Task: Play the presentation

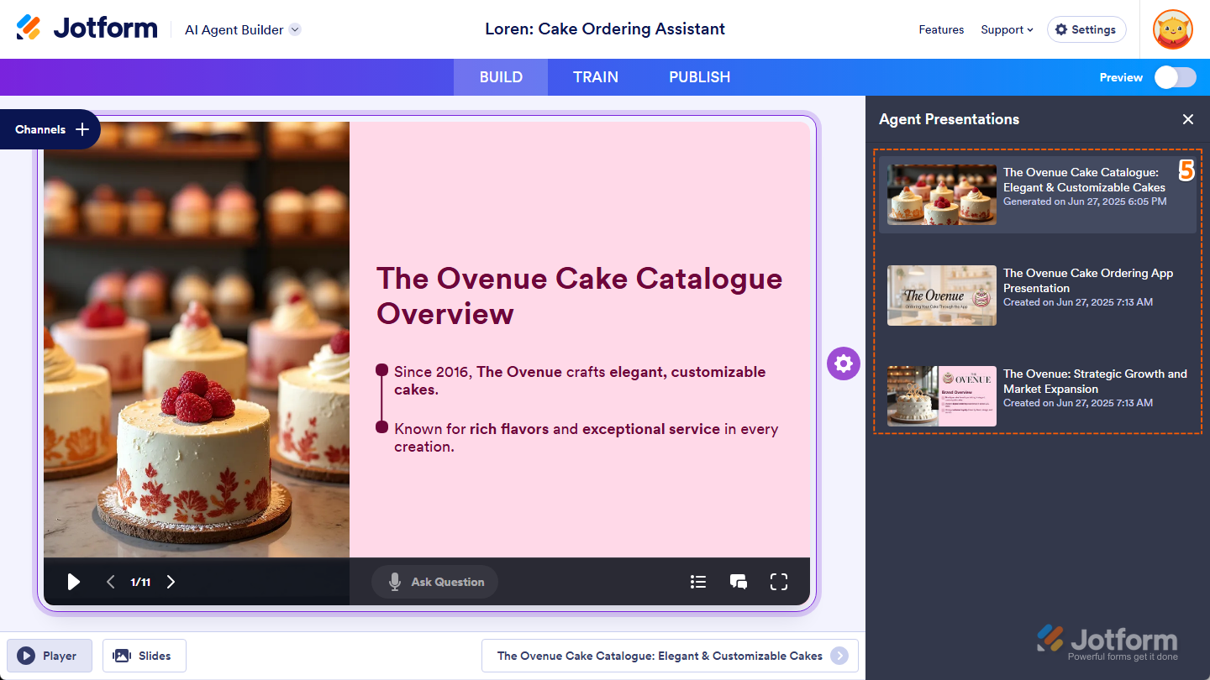Action: tap(74, 582)
